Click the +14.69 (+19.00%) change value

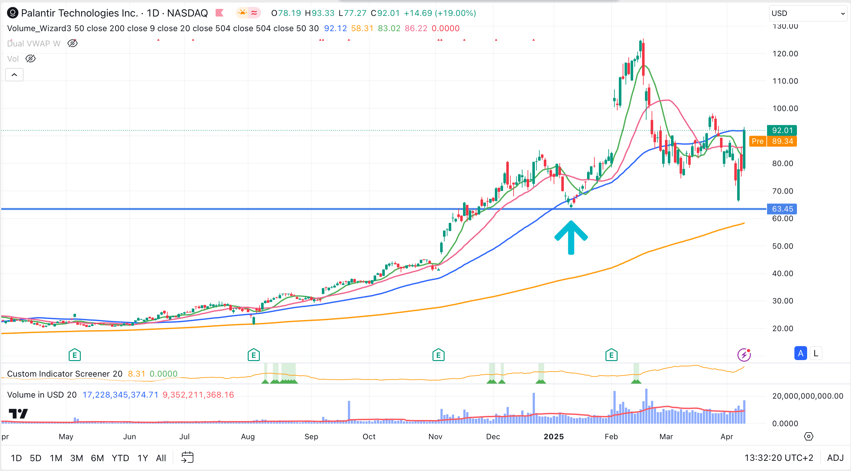click(x=440, y=13)
